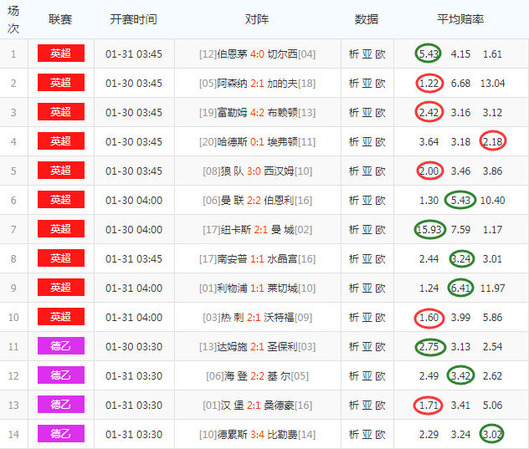Click the 联赛 column header

coord(60,19)
